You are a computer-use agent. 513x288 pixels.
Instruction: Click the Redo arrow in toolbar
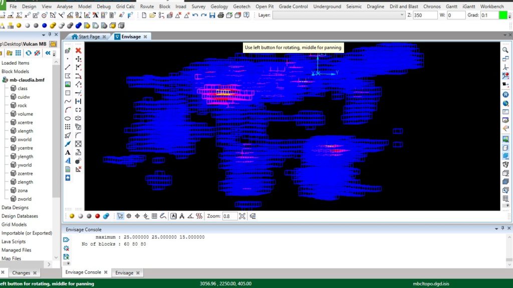204,15
